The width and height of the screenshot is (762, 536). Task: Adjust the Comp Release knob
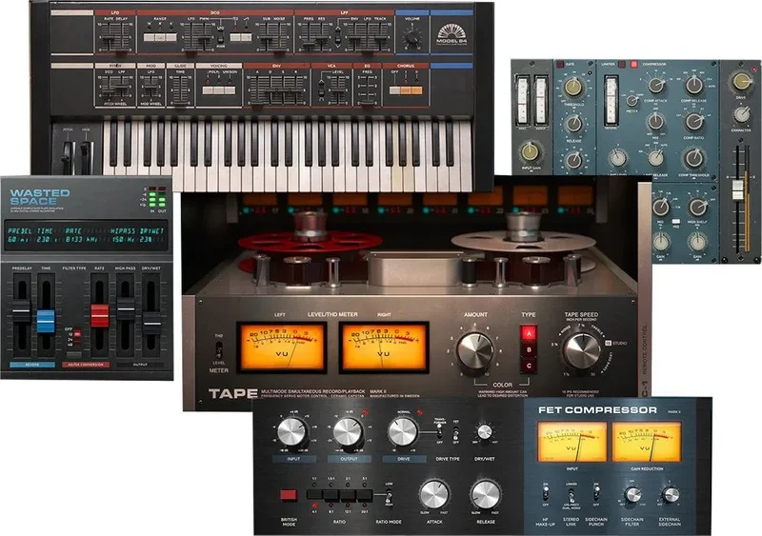point(694,85)
